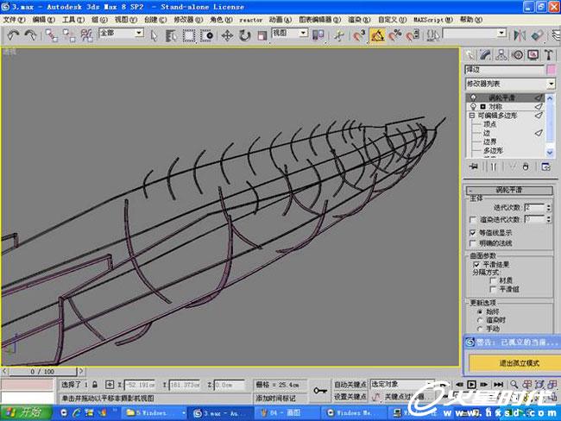561x421 pixels.
Task: Click the pink object color swatch
Action: click(x=551, y=69)
